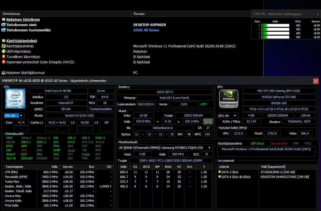This screenshot has height=211, width=321.
Task: Click the Peruskello (HFM) row
Action: [58, 177]
